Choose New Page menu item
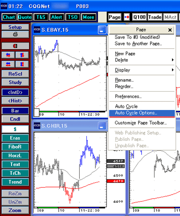 [x=142, y=54]
